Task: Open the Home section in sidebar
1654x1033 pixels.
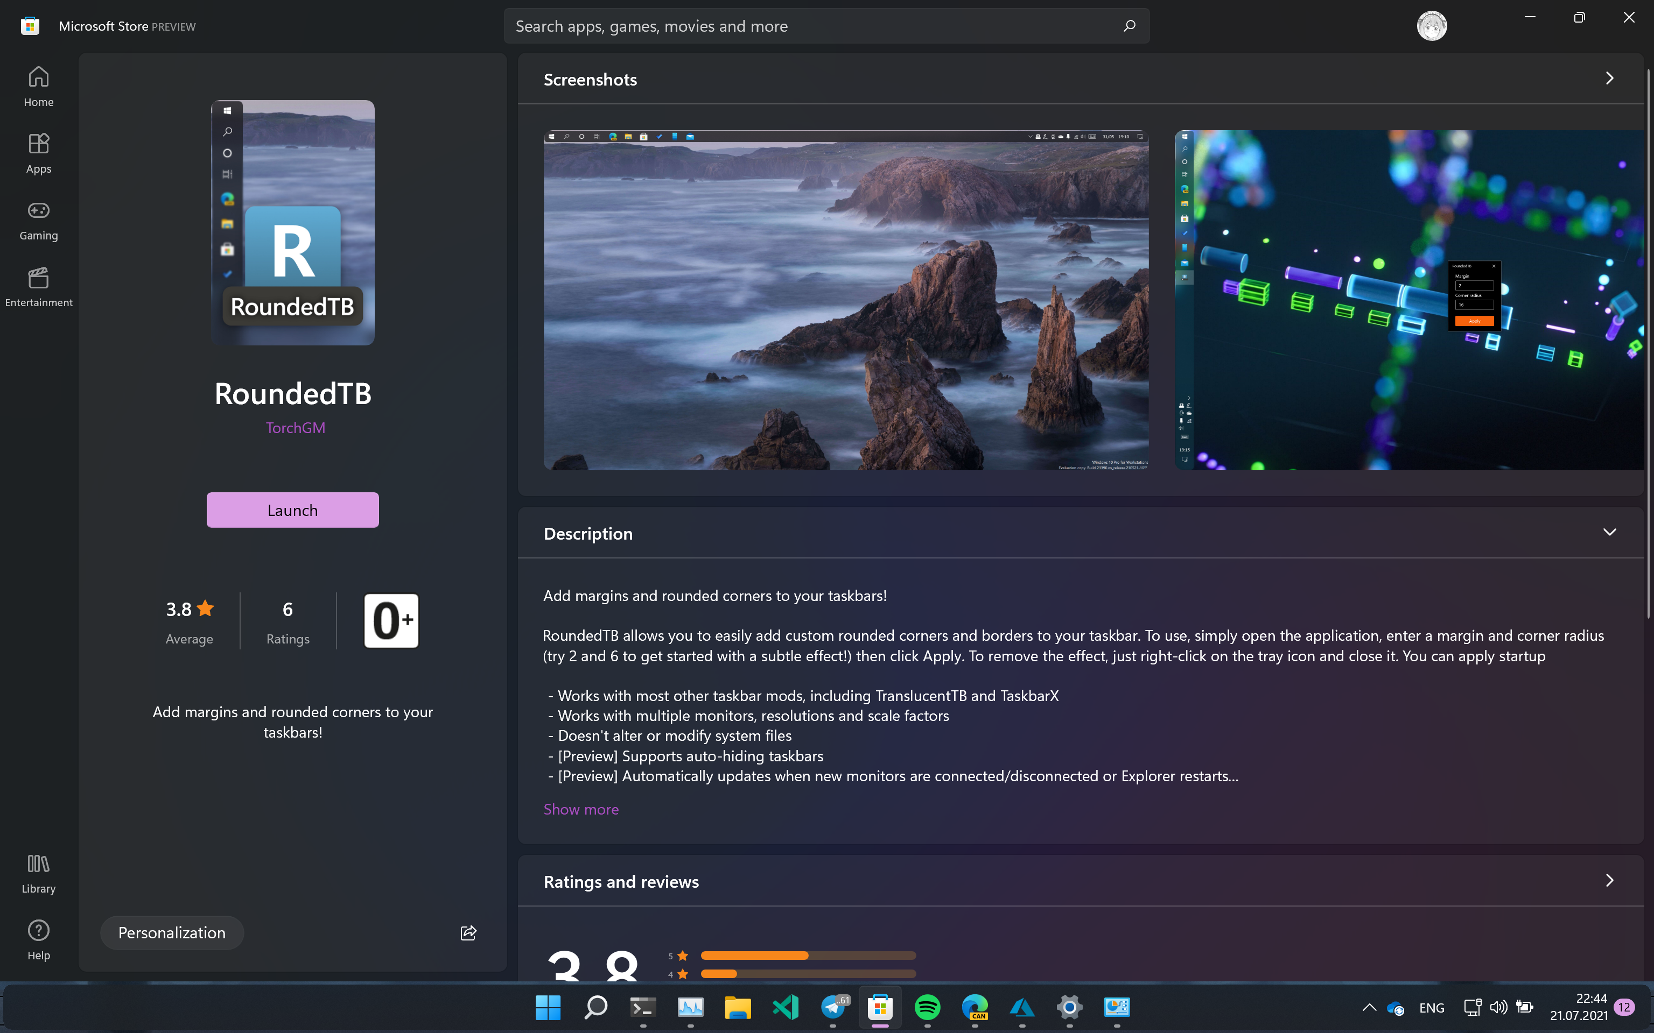Action: tap(38, 87)
